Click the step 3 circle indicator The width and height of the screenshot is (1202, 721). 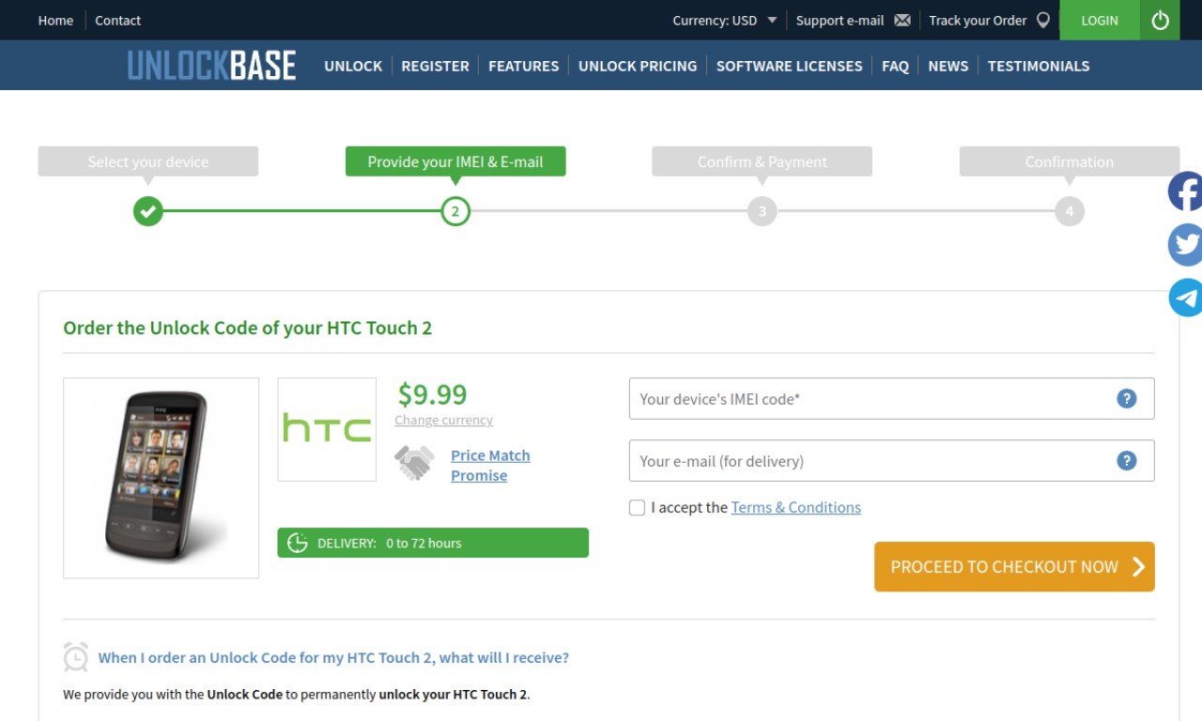click(x=763, y=210)
